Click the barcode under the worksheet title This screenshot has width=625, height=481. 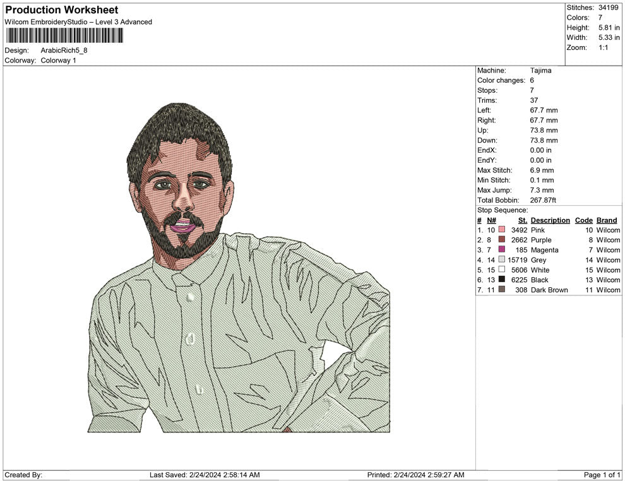point(65,35)
